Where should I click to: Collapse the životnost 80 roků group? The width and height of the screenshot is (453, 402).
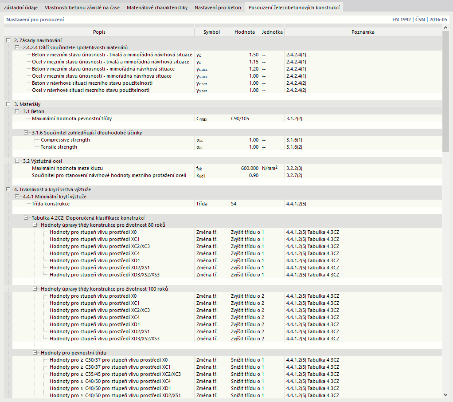[x=35, y=225]
